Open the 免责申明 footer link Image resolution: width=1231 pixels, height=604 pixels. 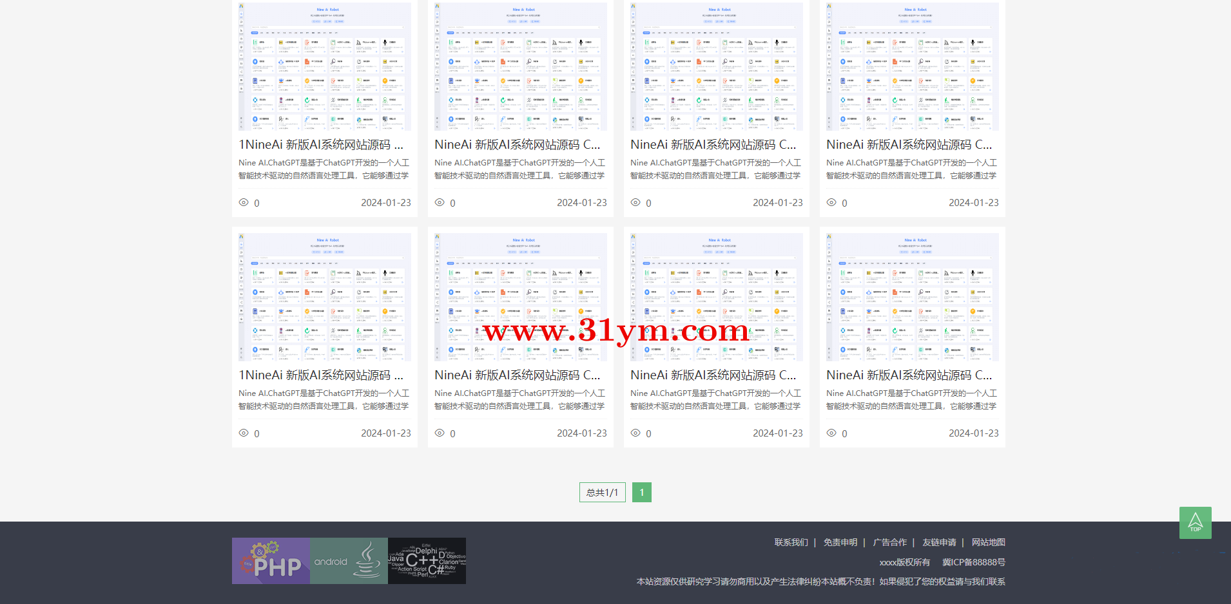click(840, 542)
